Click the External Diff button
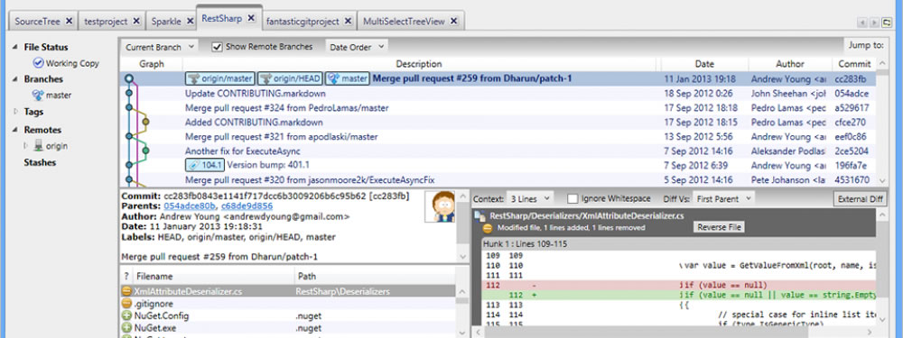 (861, 199)
